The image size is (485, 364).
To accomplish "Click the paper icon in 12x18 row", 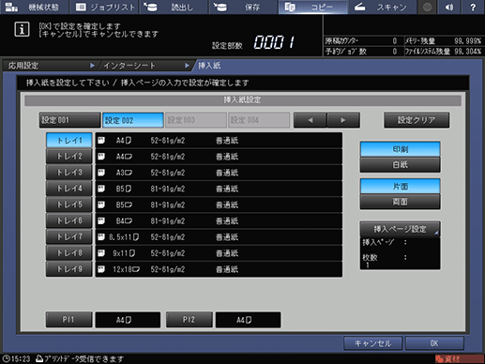I will point(101,269).
